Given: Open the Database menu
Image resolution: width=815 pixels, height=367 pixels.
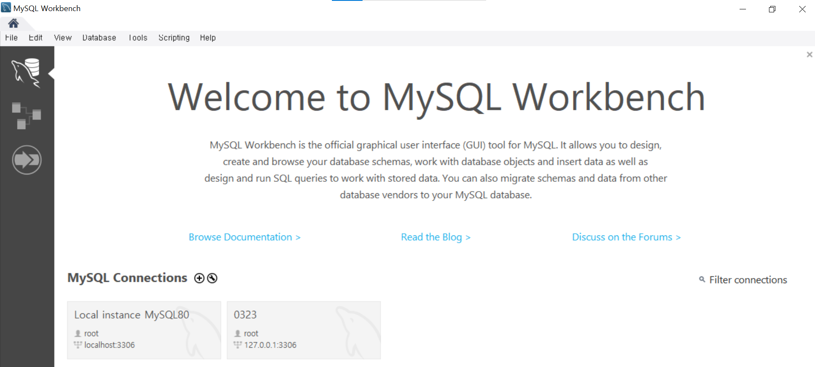Looking at the screenshot, I should click(x=99, y=37).
